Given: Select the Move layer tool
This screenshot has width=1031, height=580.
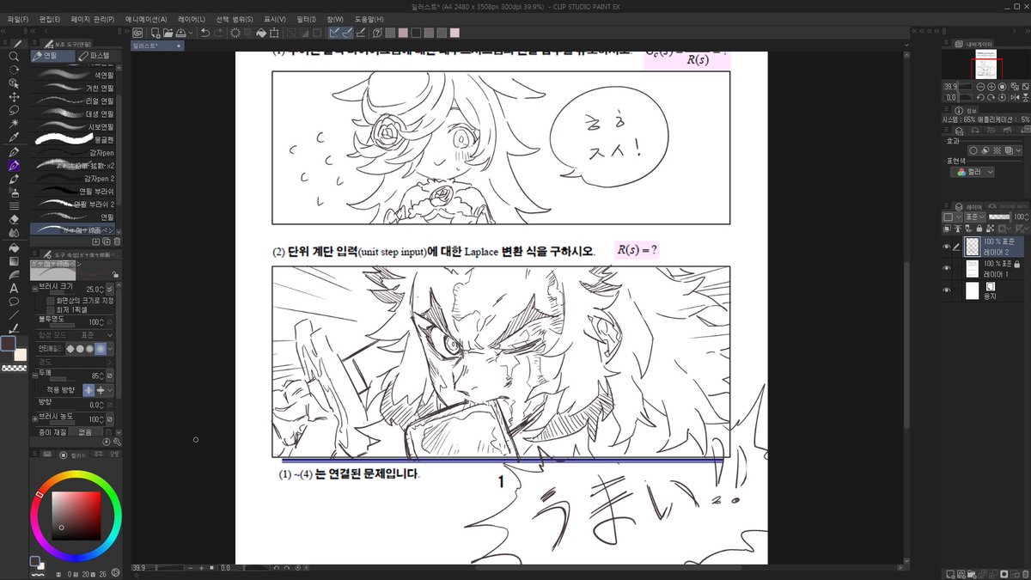Looking at the screenshot, I should tap(14, 97).
